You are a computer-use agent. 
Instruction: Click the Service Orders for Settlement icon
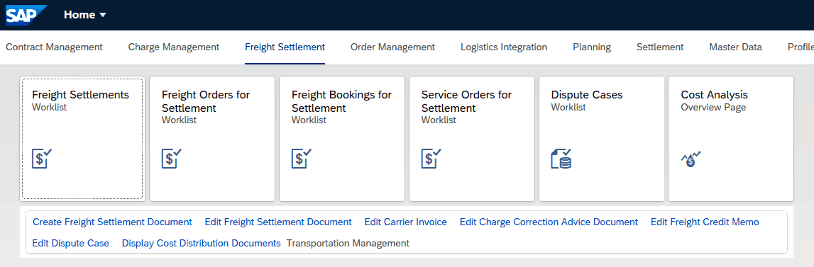431,158
